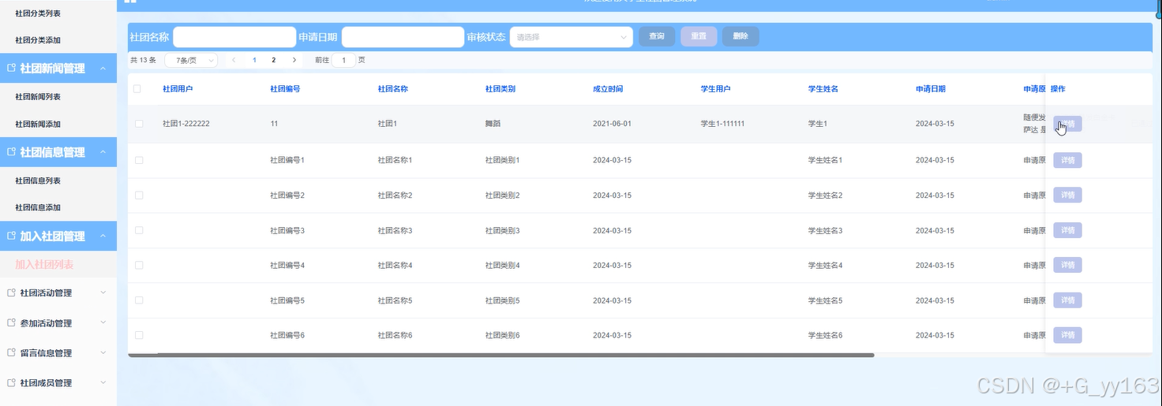
Task: Check the row checkbox for 社团编号4
Action: coord(139,265)
